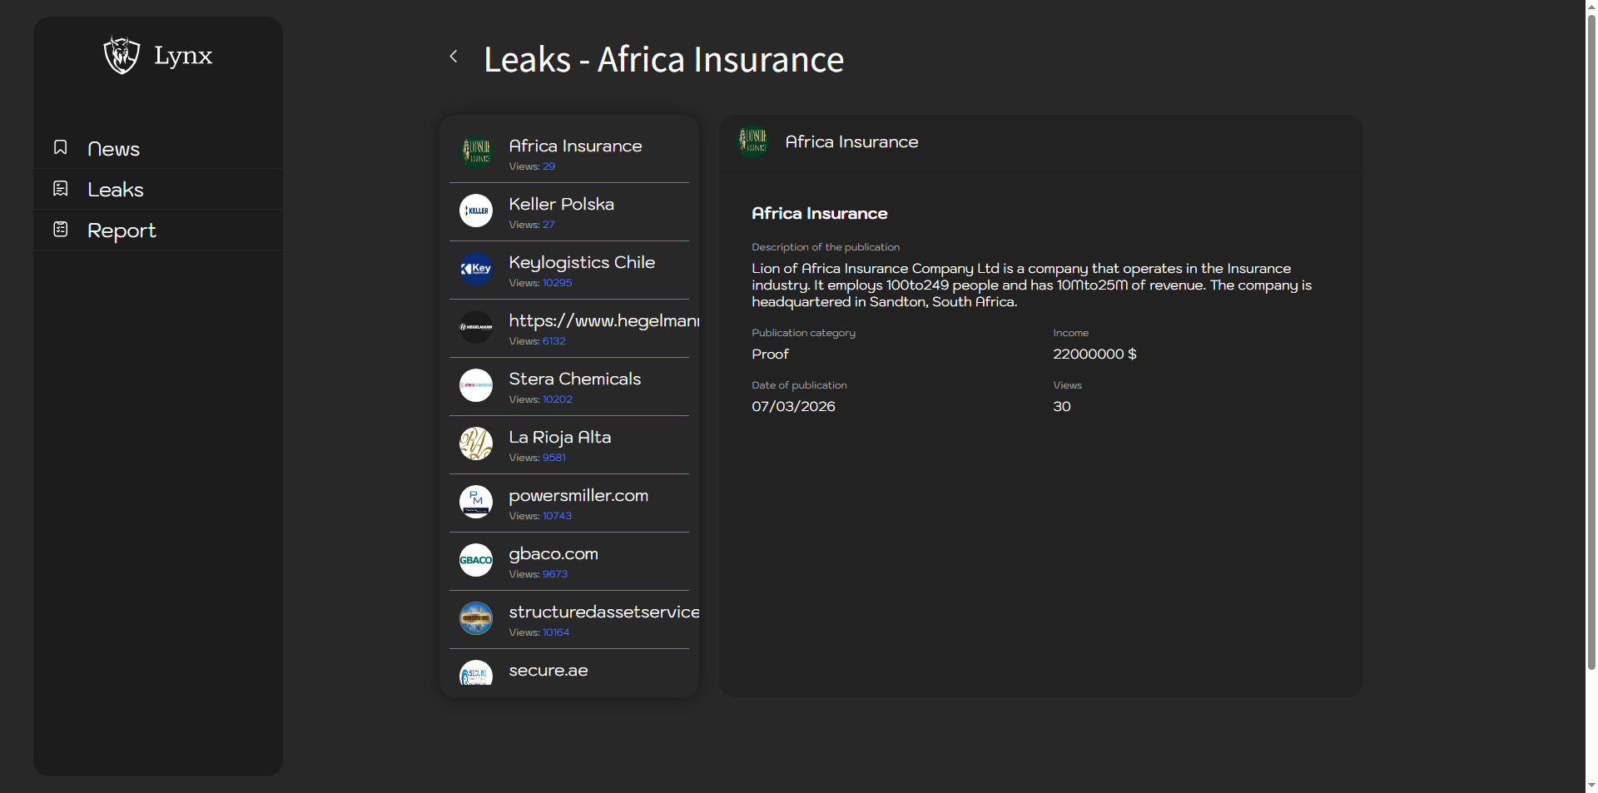Click the GBACO logo icon
1598x793 pixels.
point(476,560)
